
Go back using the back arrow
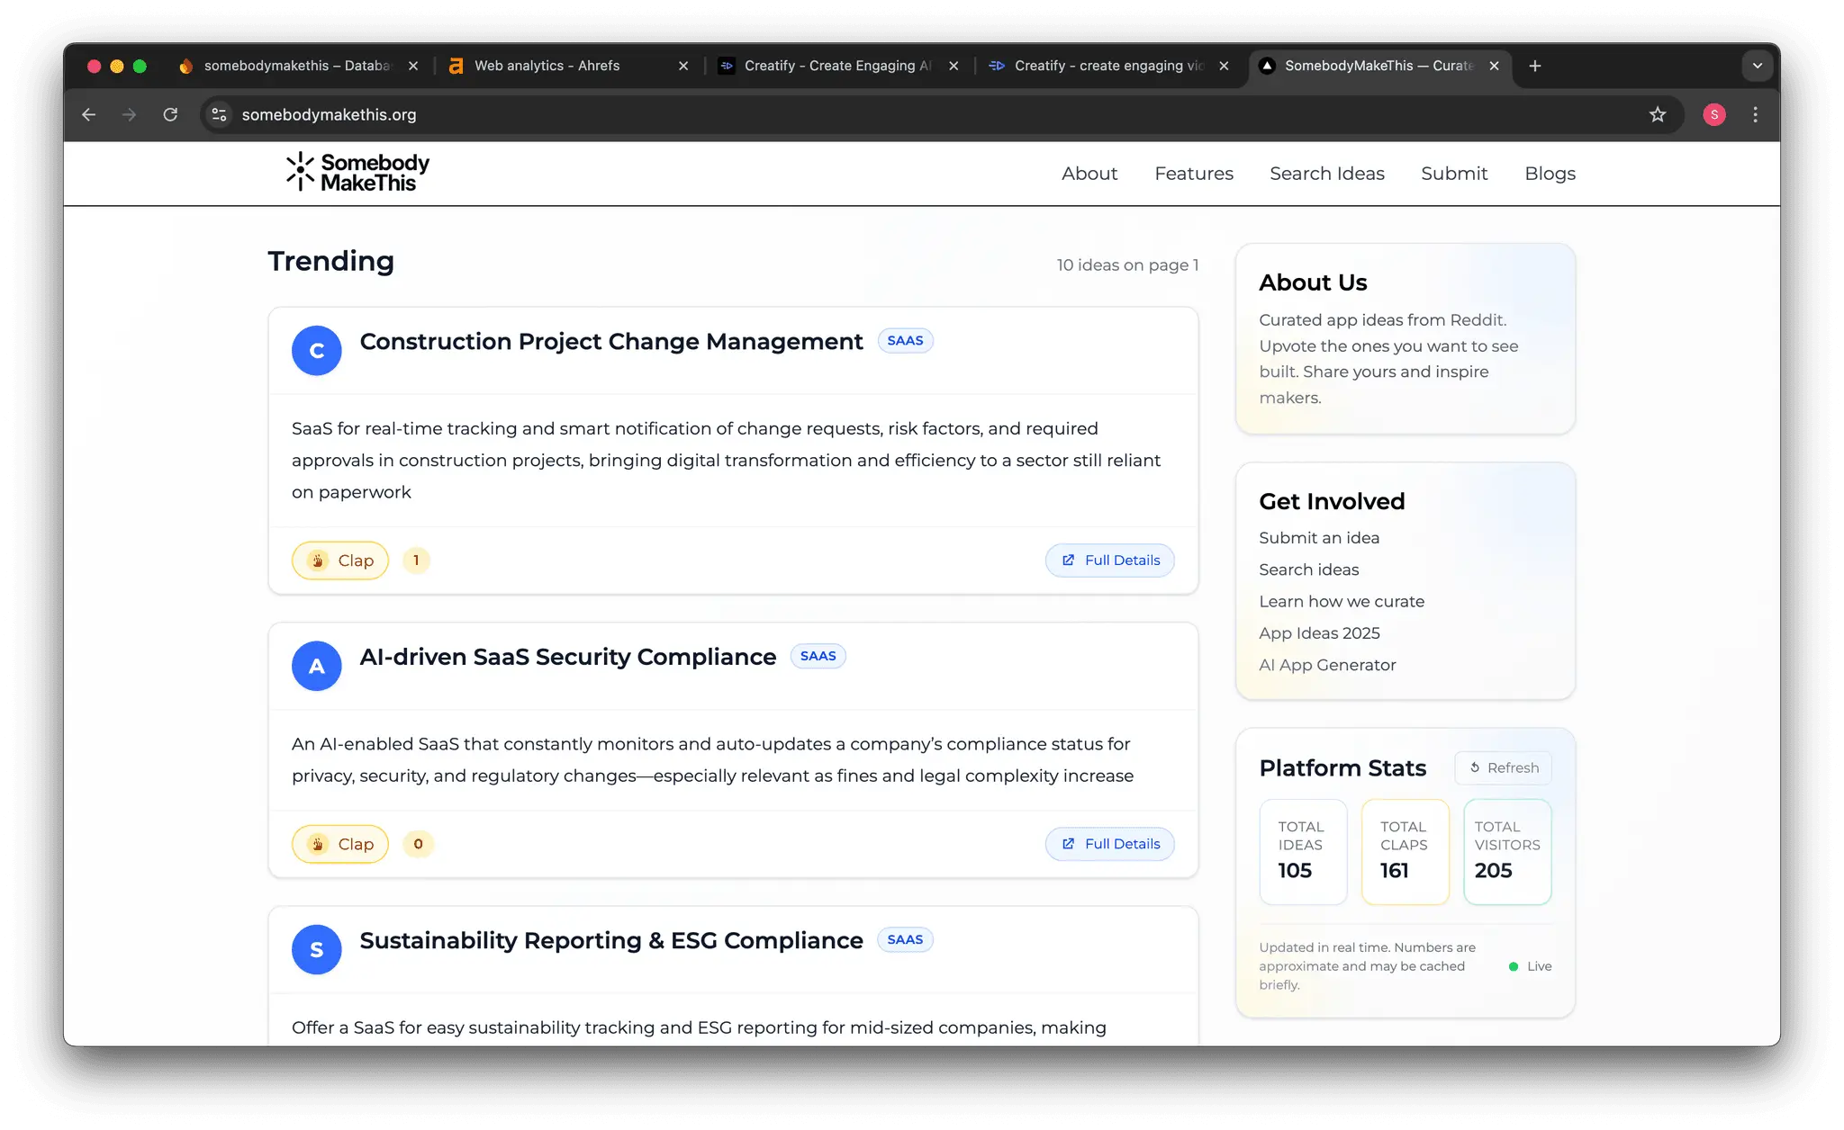88,114
